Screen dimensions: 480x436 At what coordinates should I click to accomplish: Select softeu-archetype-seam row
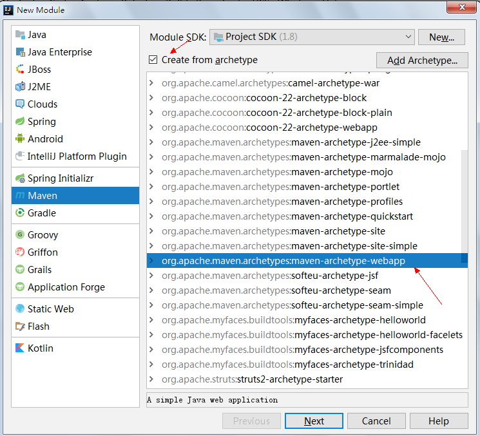(307, 290)
